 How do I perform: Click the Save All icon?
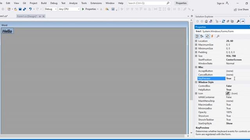[x=24, y=9]
